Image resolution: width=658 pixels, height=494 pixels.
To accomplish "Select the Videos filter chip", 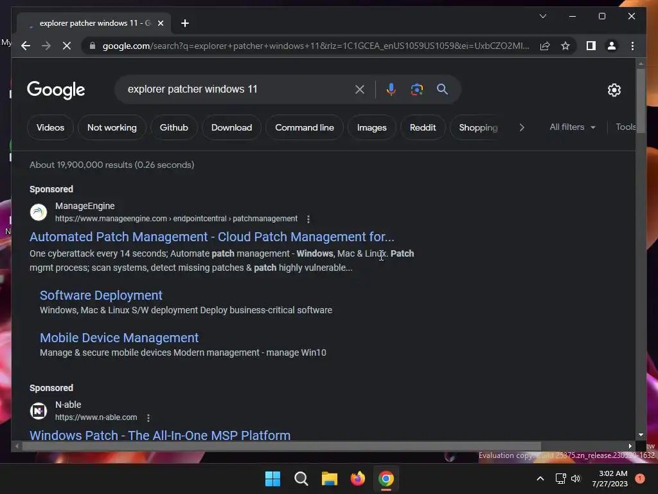I will pyautogui.click(x=50, y=127).
